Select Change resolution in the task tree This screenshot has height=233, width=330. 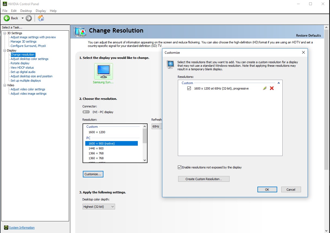pos(23,55)
